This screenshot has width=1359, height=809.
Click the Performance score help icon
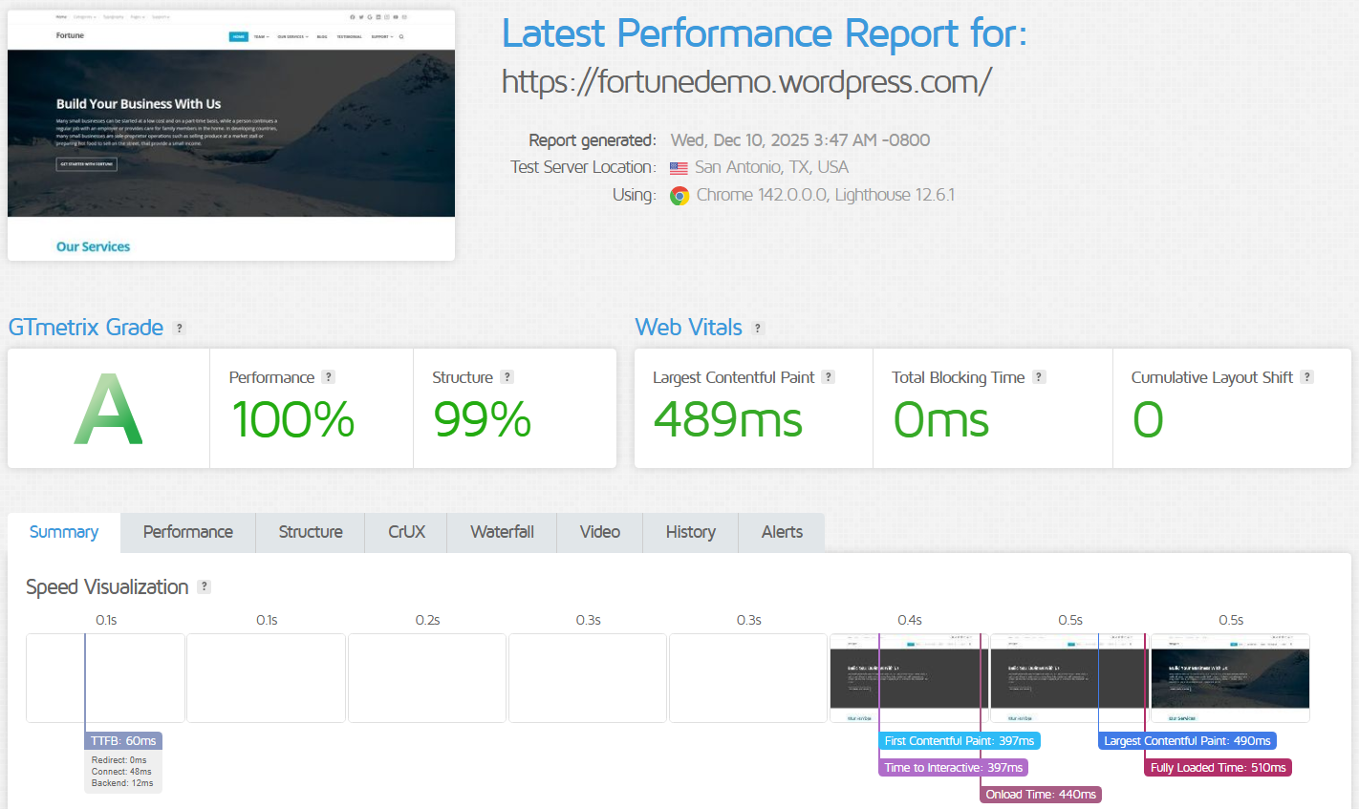click(x=329, y=377)
